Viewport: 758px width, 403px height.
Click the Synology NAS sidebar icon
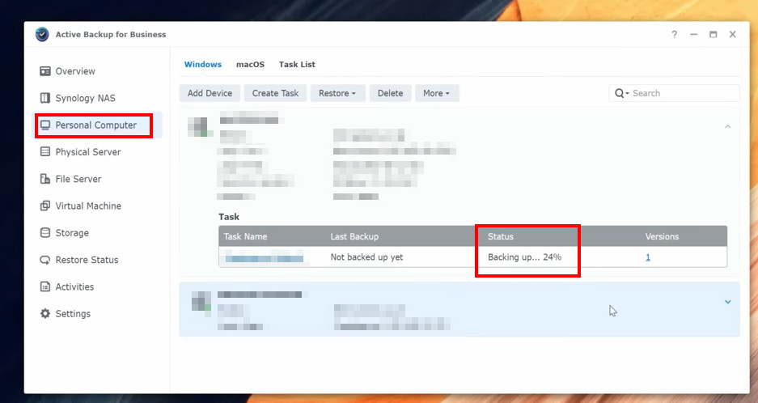coord(45,98)
